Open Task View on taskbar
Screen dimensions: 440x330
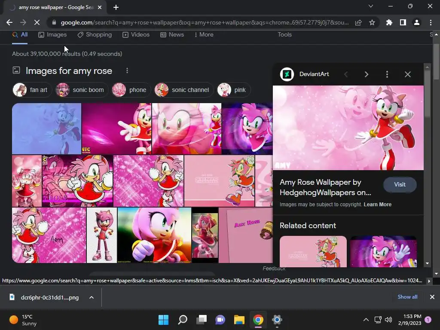pos(202,320)
